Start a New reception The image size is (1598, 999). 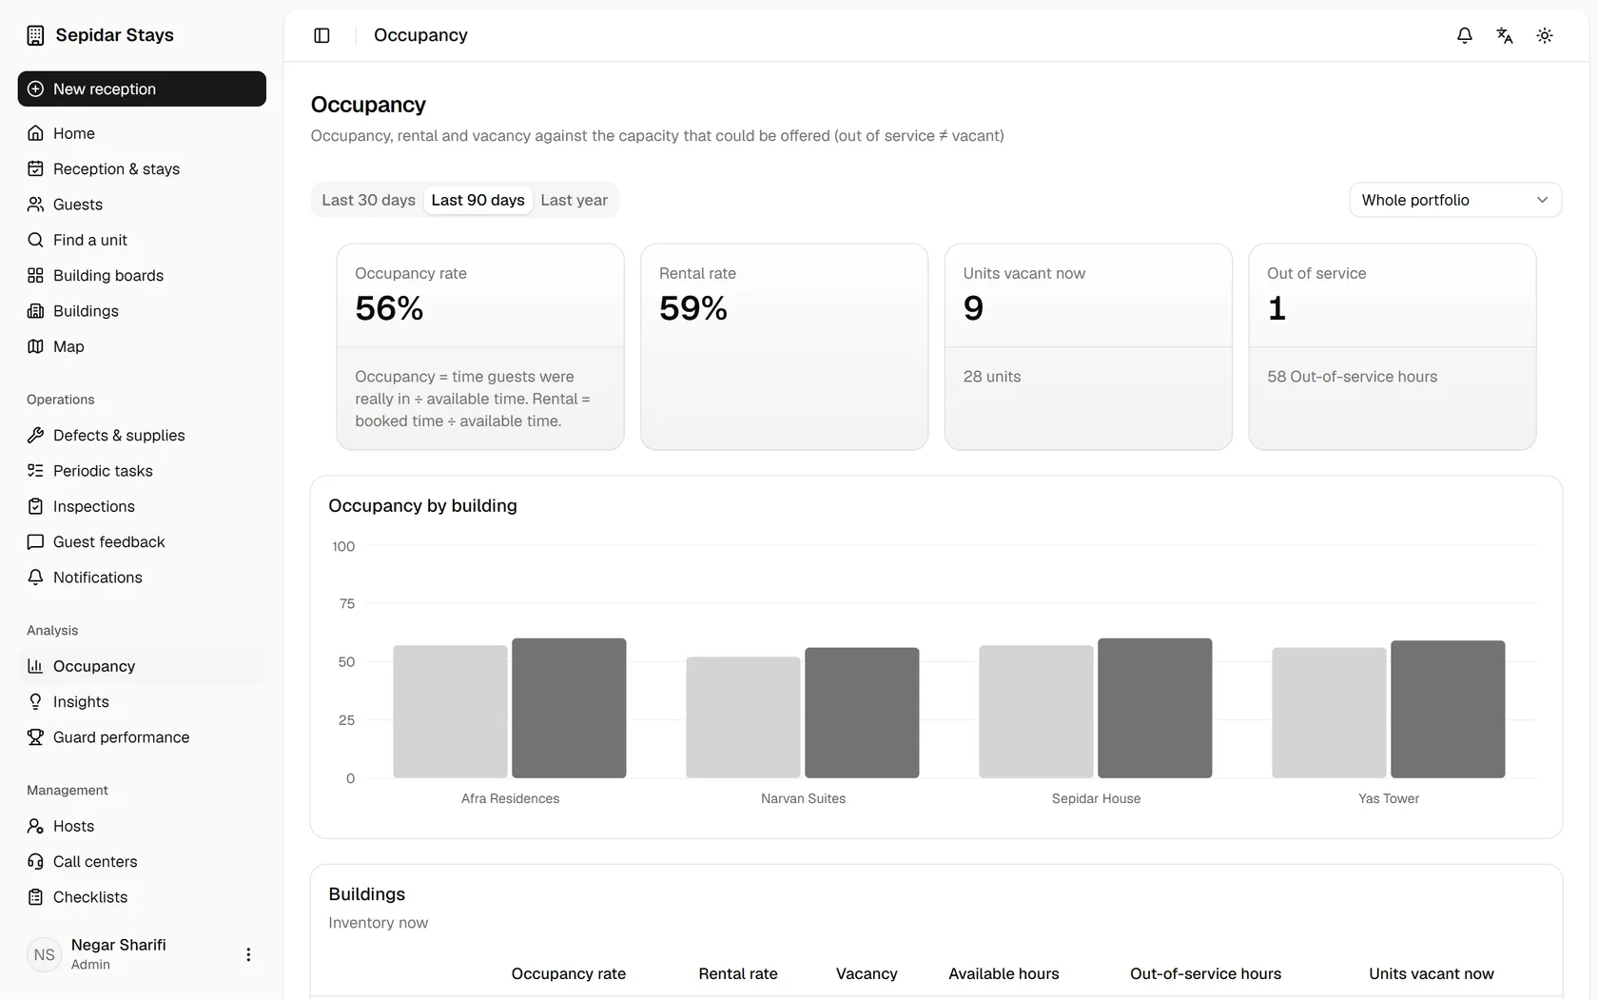[142, 88]
